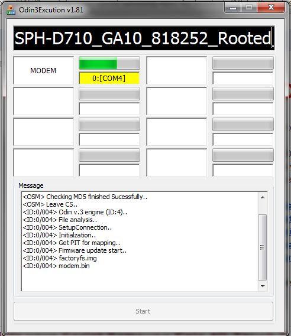Screen dimensions: 291x336
Task: Click the Get PIT for mapping log line
Action: (x=72, y=243)
